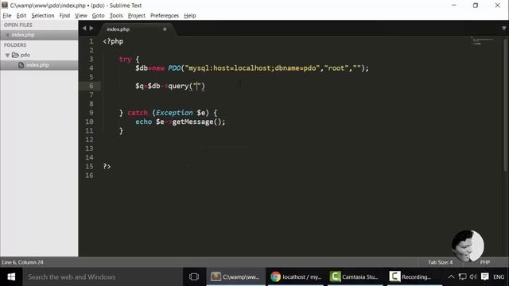Open the Edit menu
509x286 pixels.
click(x=21, y=16)
